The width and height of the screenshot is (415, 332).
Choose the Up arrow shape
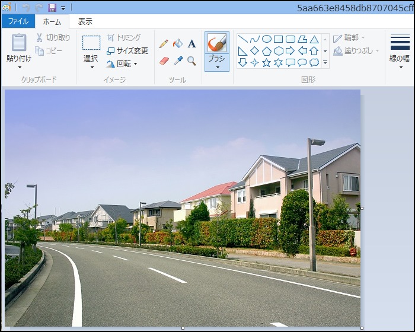coord(314,51)
